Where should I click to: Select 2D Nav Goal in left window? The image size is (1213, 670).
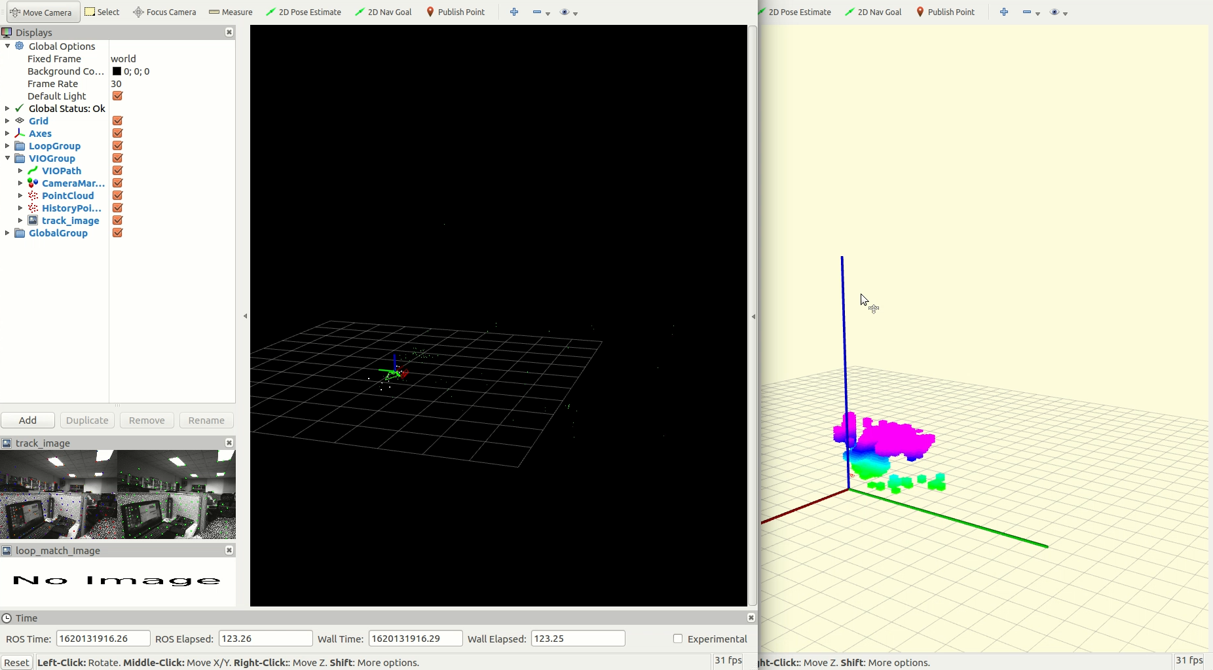coord(383,12)
